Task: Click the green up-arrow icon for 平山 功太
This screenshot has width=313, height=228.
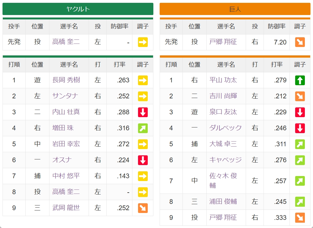Action: (x=300, y=80)
